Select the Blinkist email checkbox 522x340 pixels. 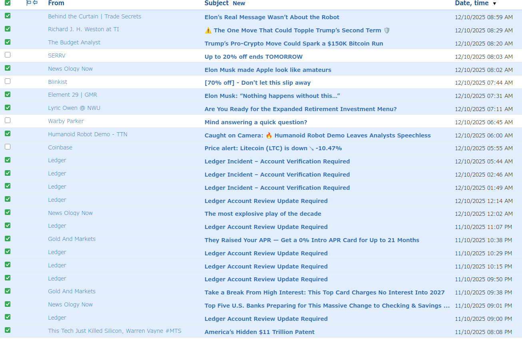[8, 82]
